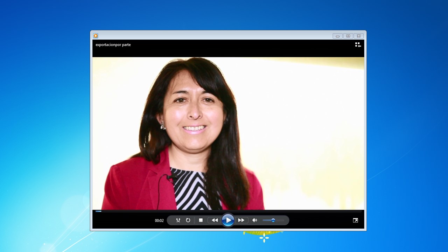Click the 'exportacionpor parte' title text
The width and height of the screenshot is (448, 252).
113,45
